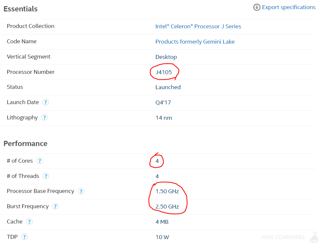Click the Essentials section heading
Screen dimensions: 319x243
tap(21, 9)
